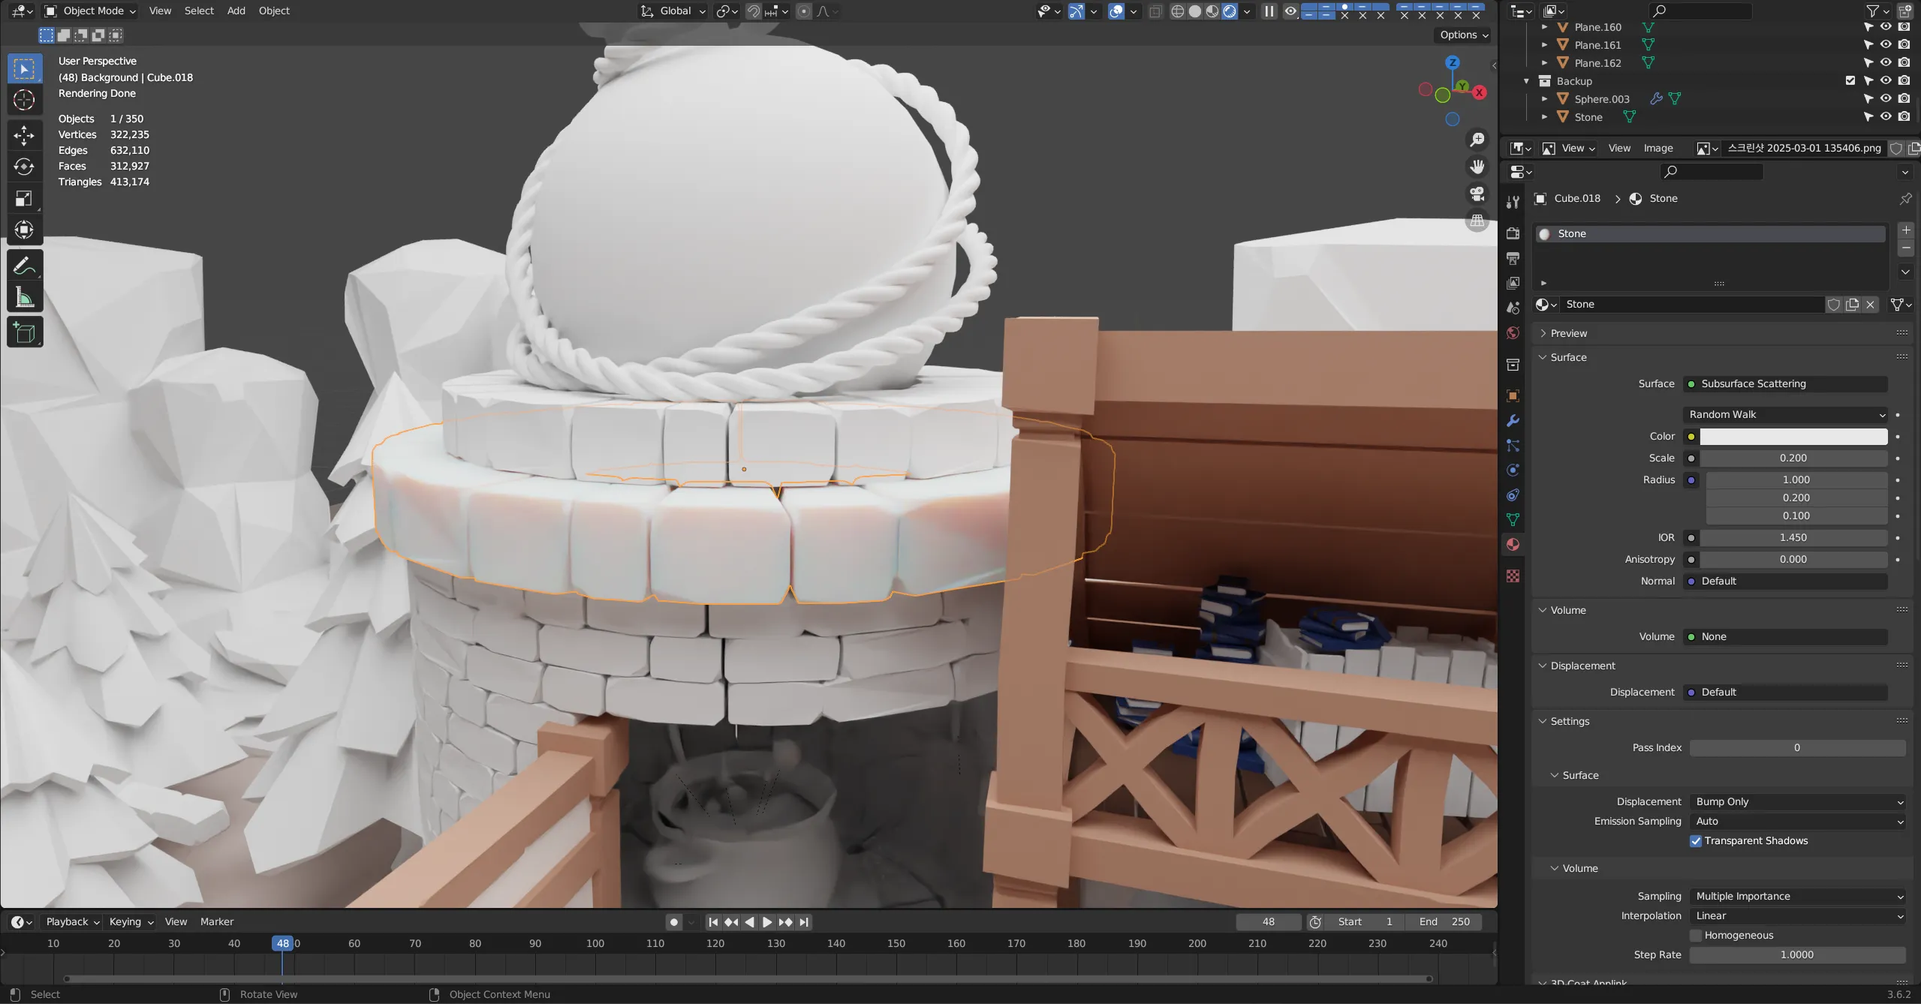
Task: Click the subsurface Color swatch
Action: pos(1793,436)
